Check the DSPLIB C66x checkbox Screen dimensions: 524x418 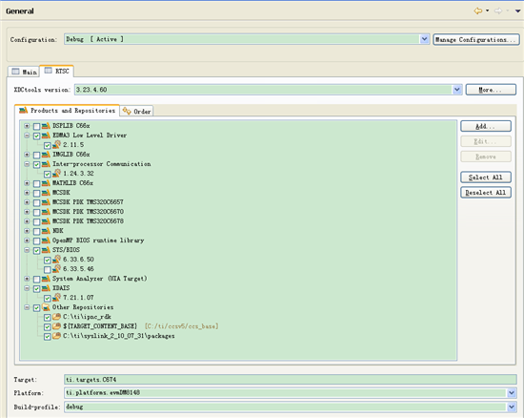point(37,127)
